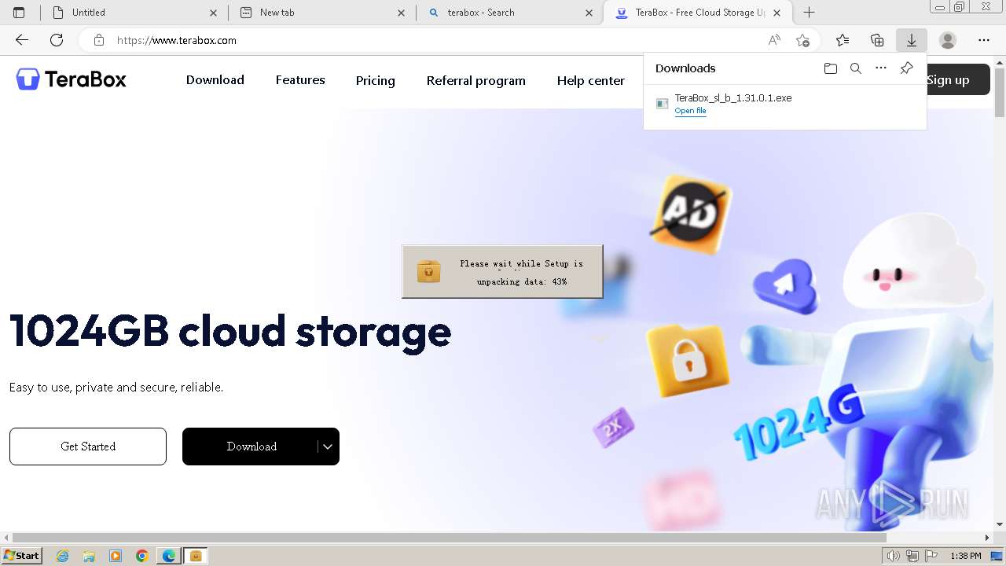Switch to Edge in taskbar
This screenshot has width=1006, height=566.
point(169,556)
